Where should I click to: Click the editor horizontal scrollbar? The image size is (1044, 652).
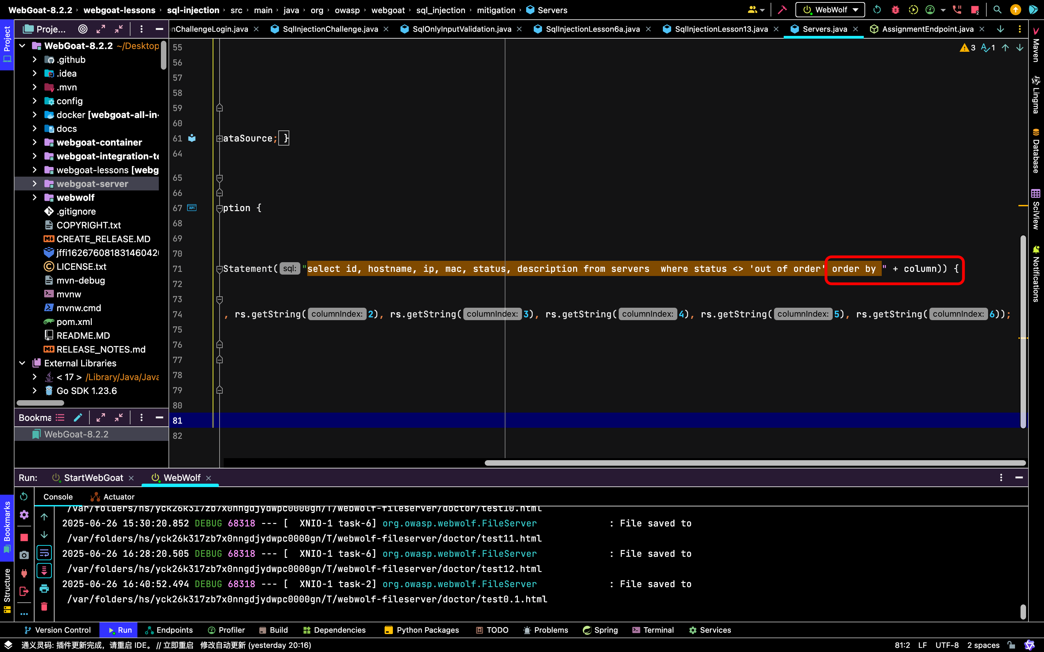click(x=755, y=463)
